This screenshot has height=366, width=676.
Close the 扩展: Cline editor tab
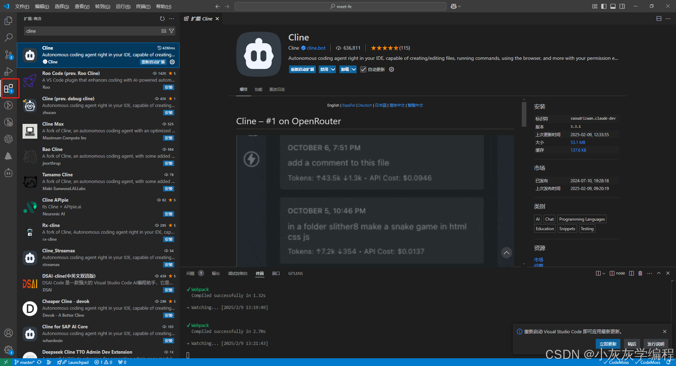point(217,19)
